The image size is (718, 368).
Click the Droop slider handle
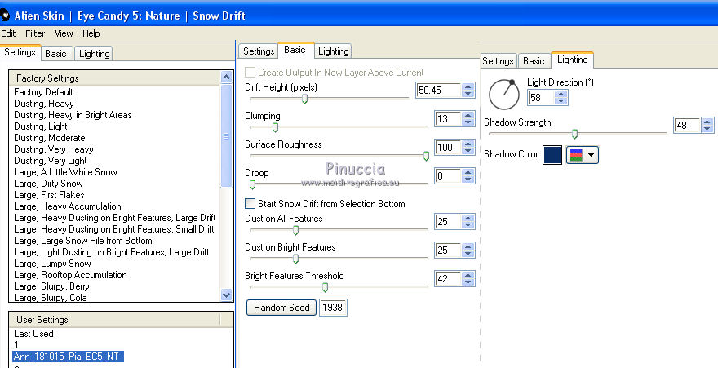[x=252, y=184]
